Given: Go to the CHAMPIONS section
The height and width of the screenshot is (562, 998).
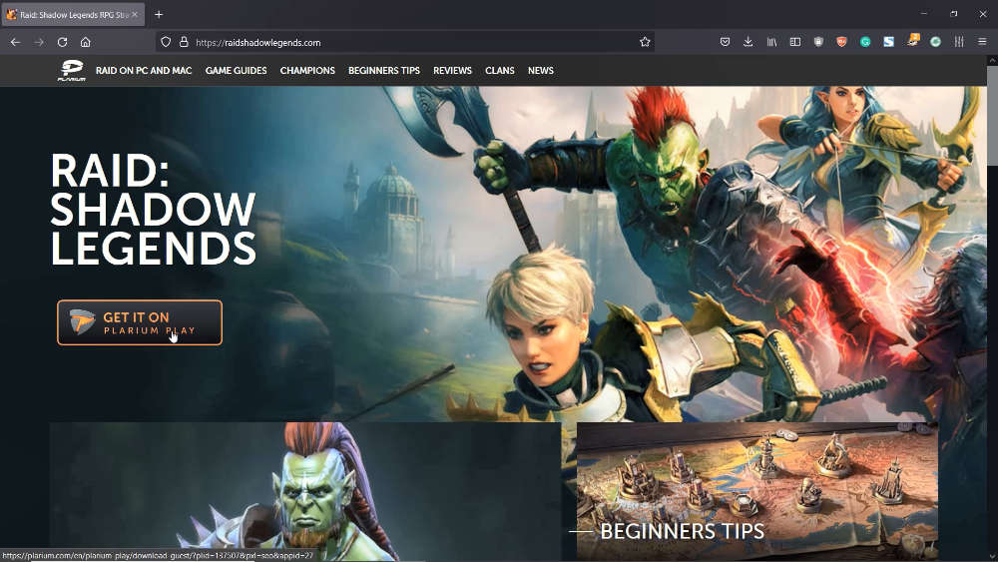Looking at the screenshot, I should click(x=307, y=71).
